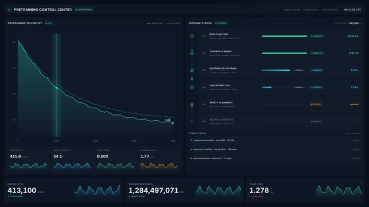Click the Running badge on Distributed Pretrain row
Screen dimensions: 369x207
316,70
